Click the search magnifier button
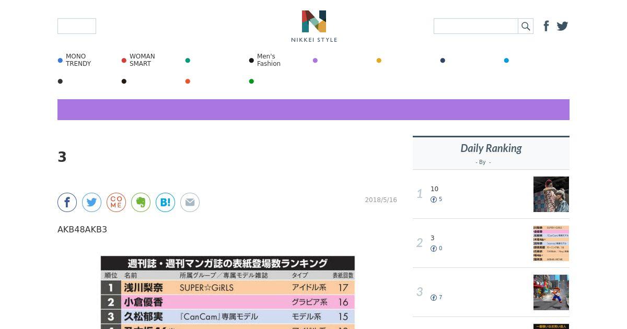 526,26
